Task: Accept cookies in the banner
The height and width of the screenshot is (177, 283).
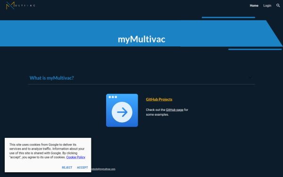Action: click(x=83, y=168)
